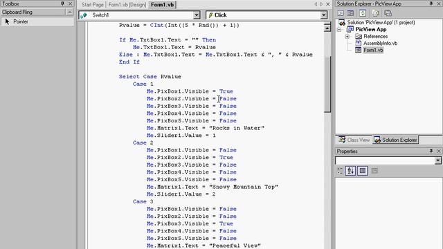Click Refresh icon in Solution Explorer toolbar
The image size is (443, 249).
[x=363, y=13]
